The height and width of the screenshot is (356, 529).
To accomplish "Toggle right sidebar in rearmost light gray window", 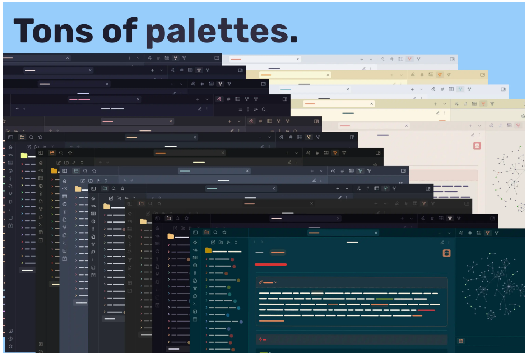I will (452, 59).
